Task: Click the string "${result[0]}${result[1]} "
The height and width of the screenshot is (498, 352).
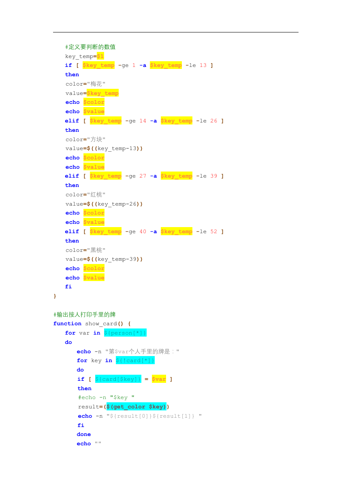Action: (x=154, y=416)
